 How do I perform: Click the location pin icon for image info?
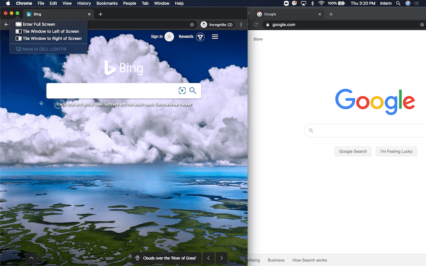137,258
